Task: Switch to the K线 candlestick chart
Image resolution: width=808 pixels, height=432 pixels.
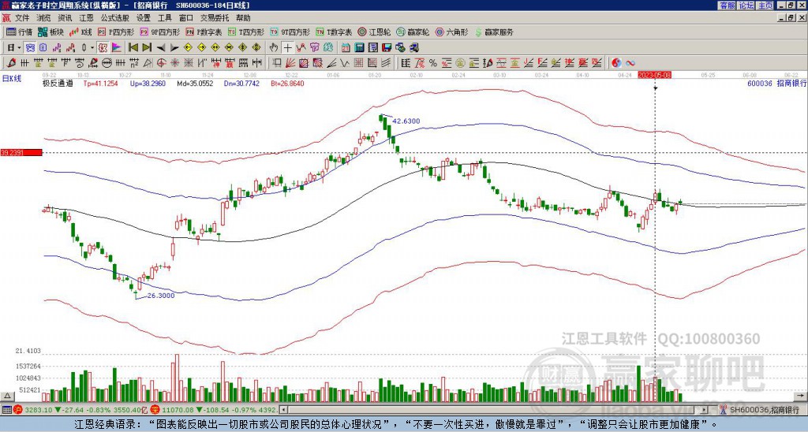Action: [80, 32]
